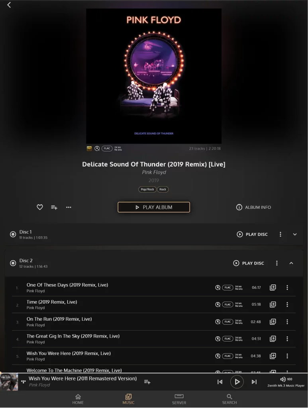Collapse Disc 2 track list chevron
This screenshot has width=308, height=408.
(291, 263)
